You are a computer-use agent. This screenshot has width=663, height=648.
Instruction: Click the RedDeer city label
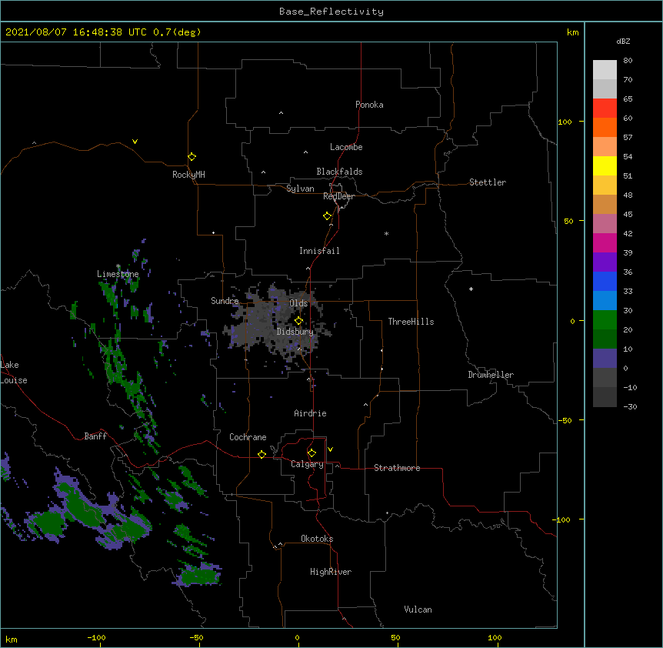(x=338, y=196)
